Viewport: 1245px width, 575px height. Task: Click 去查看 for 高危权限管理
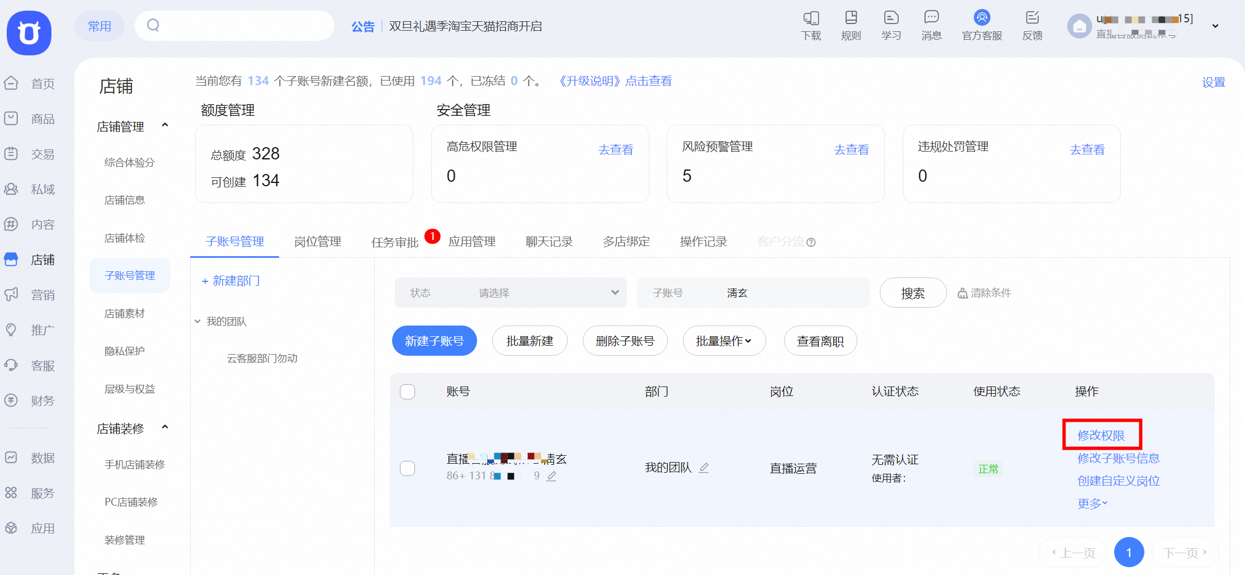pyautogui.click(x=616, y=149)
